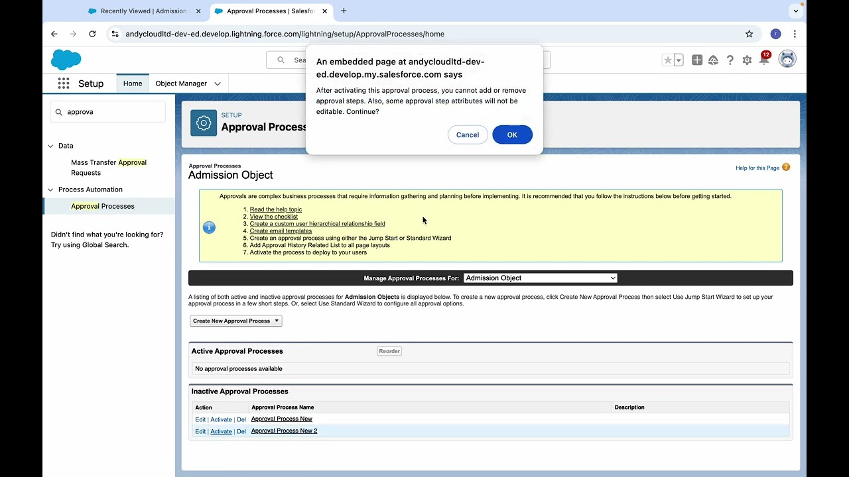Activate Approval Process New

click(221, 419)
